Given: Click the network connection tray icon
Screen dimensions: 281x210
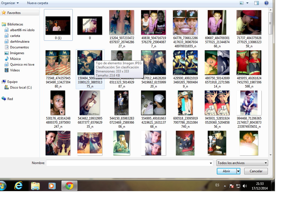Looking at the screenshot, I should (x=238, y=186).
